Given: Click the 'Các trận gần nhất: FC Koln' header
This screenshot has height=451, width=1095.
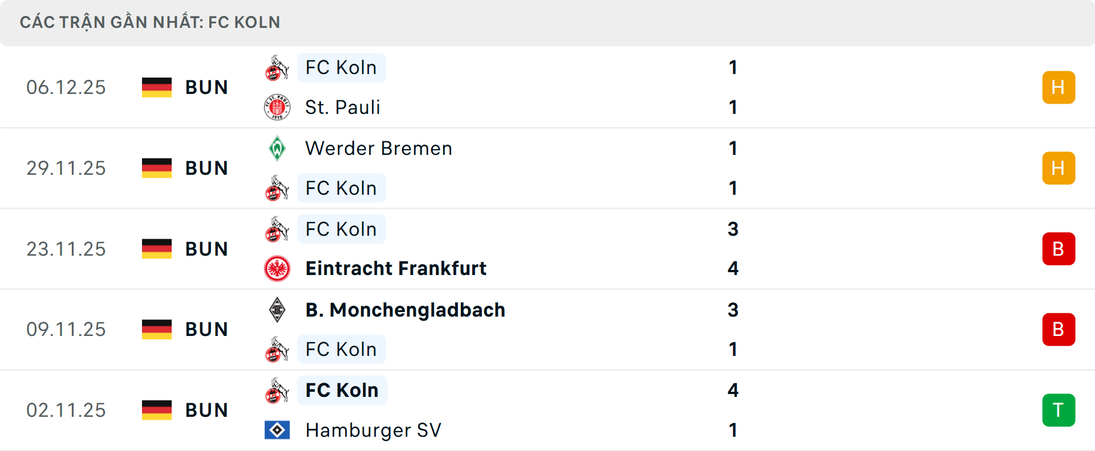Looking at the screenshot, I should point(150,22).
